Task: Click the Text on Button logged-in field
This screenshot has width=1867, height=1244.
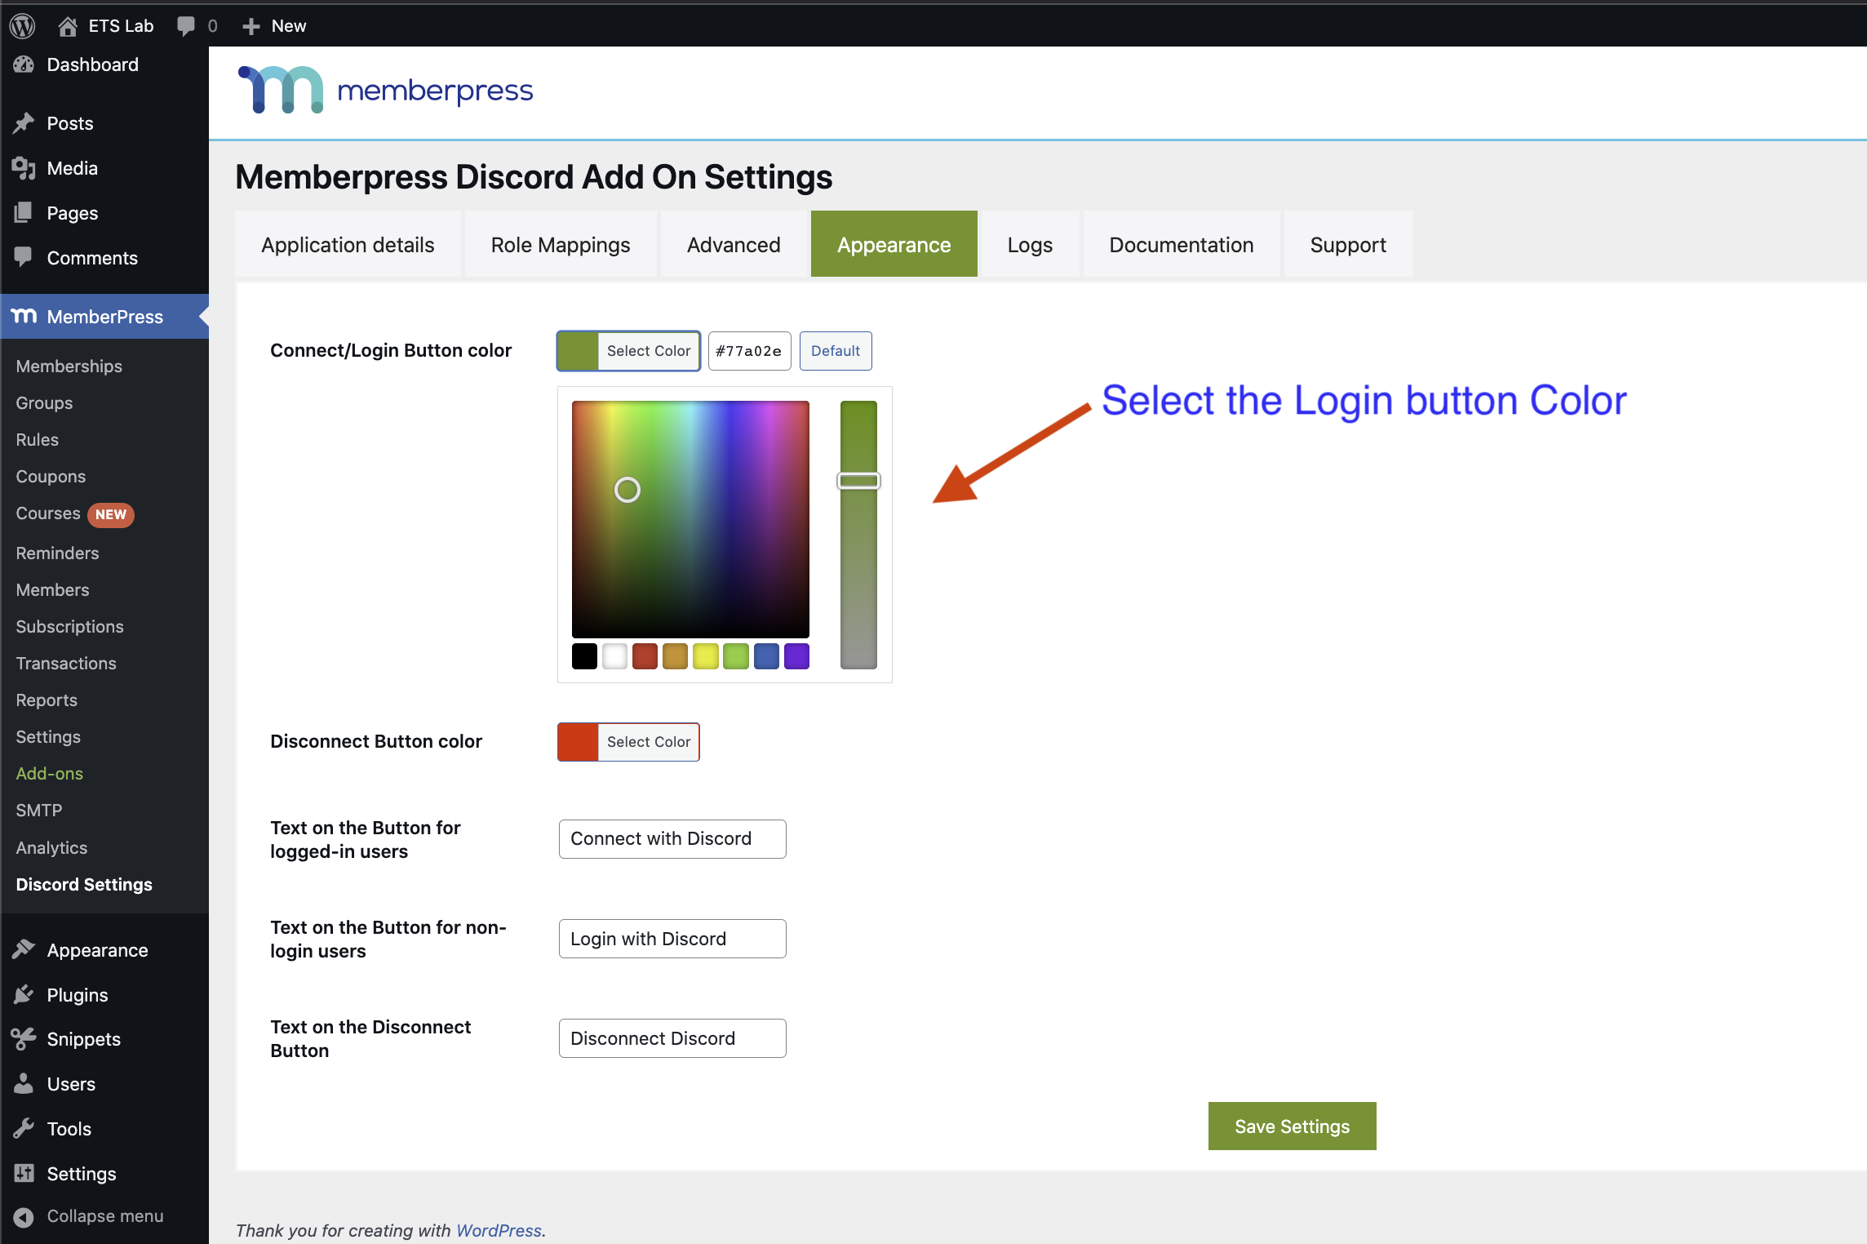Action: (x=673, y=838)
